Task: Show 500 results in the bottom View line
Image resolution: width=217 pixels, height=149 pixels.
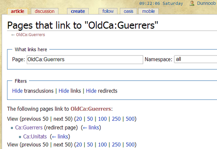Action: tap(130, 145)
